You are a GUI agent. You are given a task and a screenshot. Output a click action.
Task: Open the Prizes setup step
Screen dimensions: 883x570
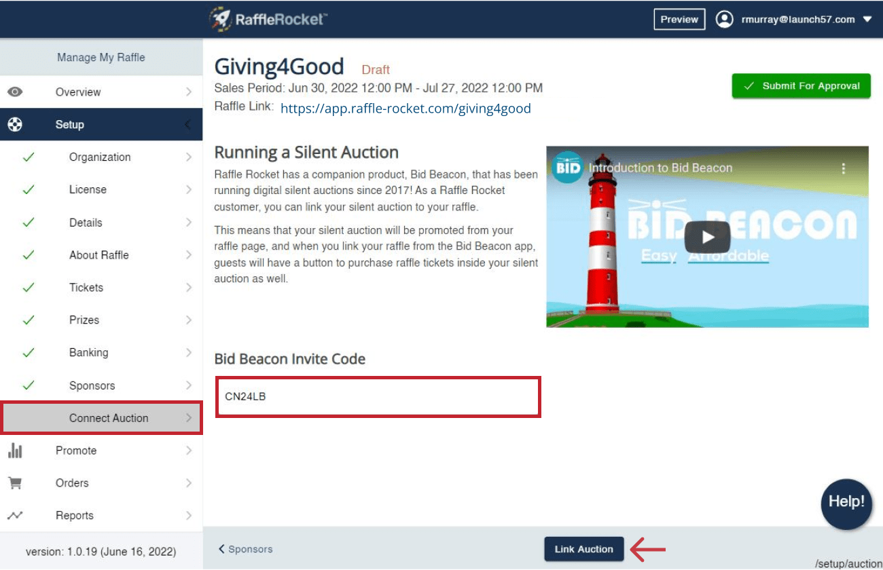pos(101,320)
